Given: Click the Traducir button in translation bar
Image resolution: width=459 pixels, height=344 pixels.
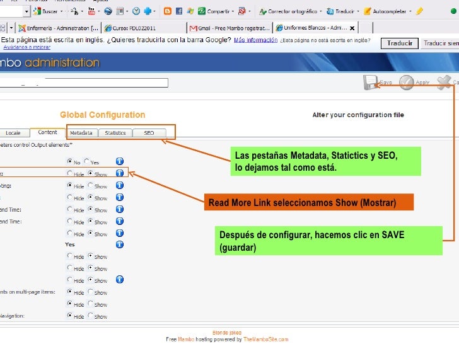Looking at the screenshot, I should [x=400, y=43].
